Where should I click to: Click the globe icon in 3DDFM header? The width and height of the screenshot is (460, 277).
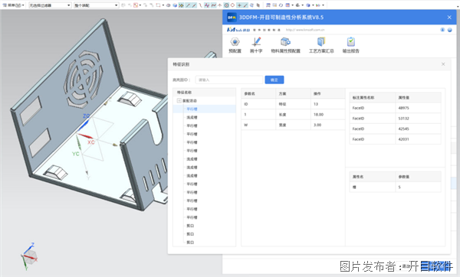[449, 30]
